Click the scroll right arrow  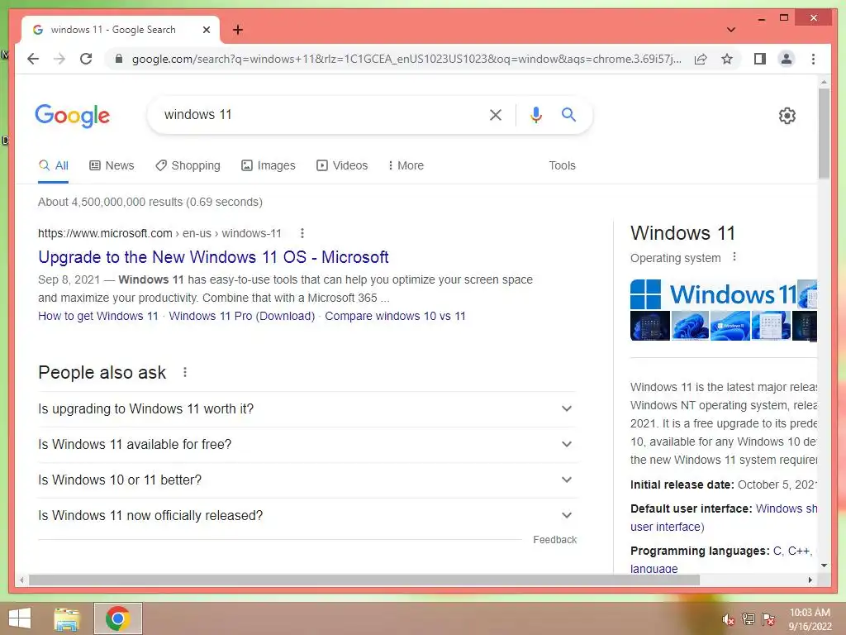pyautogui.click(x=810, y=580)
